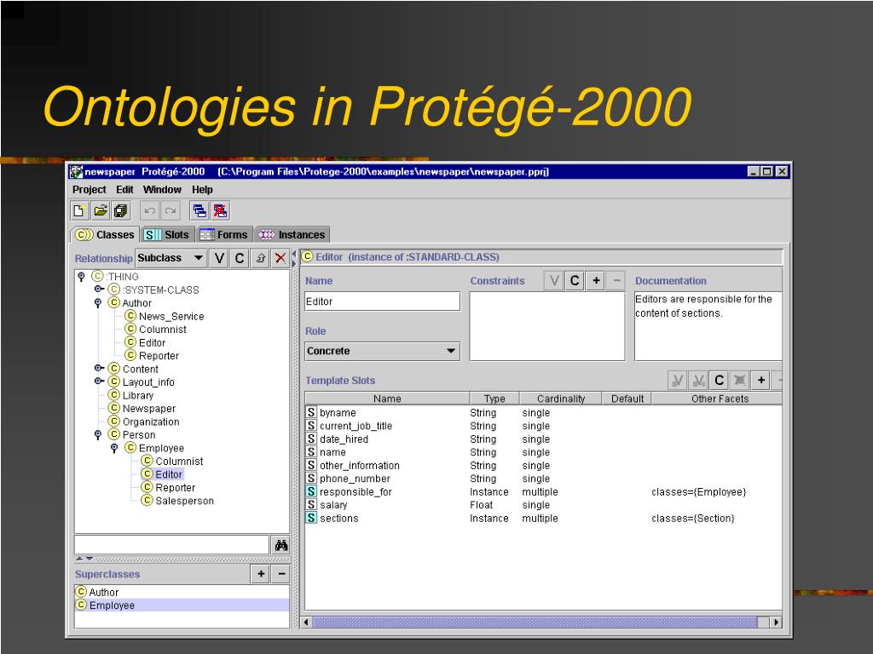Image resolution: width=873 pixels, height=654 pixels.
Task: Click Create class C button in Relationship bar
Action: [240, 258]
